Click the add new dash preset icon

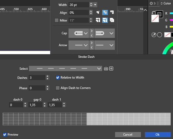(111, 69)
